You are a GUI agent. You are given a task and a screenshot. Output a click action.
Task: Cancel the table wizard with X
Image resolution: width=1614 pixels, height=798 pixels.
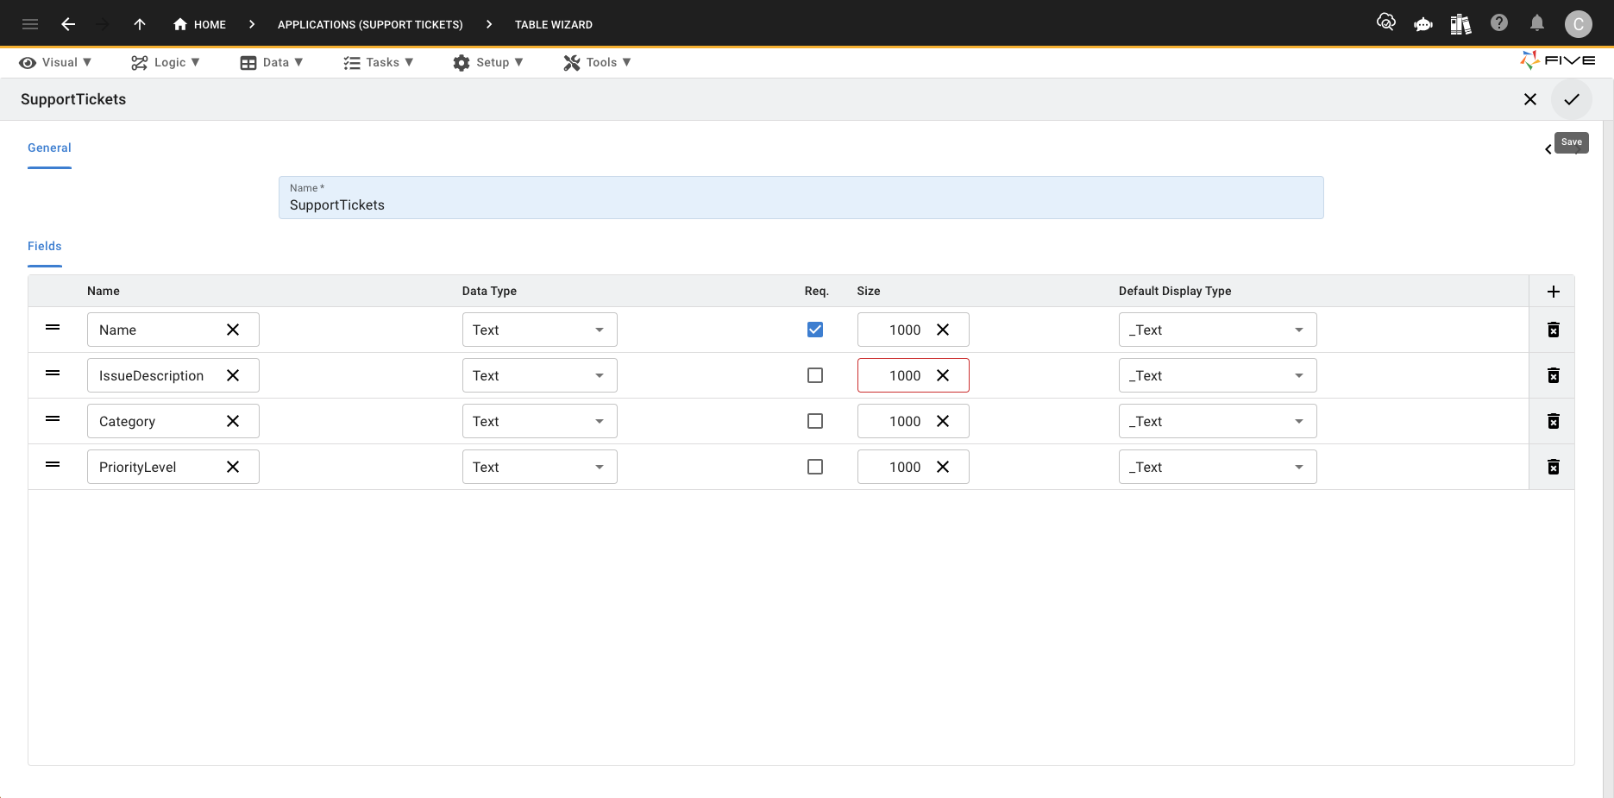point(1530,99)
